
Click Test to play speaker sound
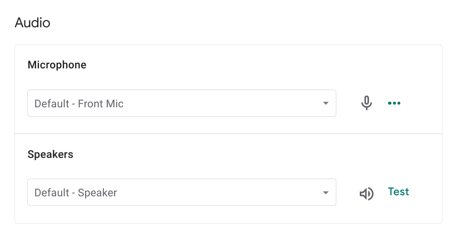(x=398, y=192)
